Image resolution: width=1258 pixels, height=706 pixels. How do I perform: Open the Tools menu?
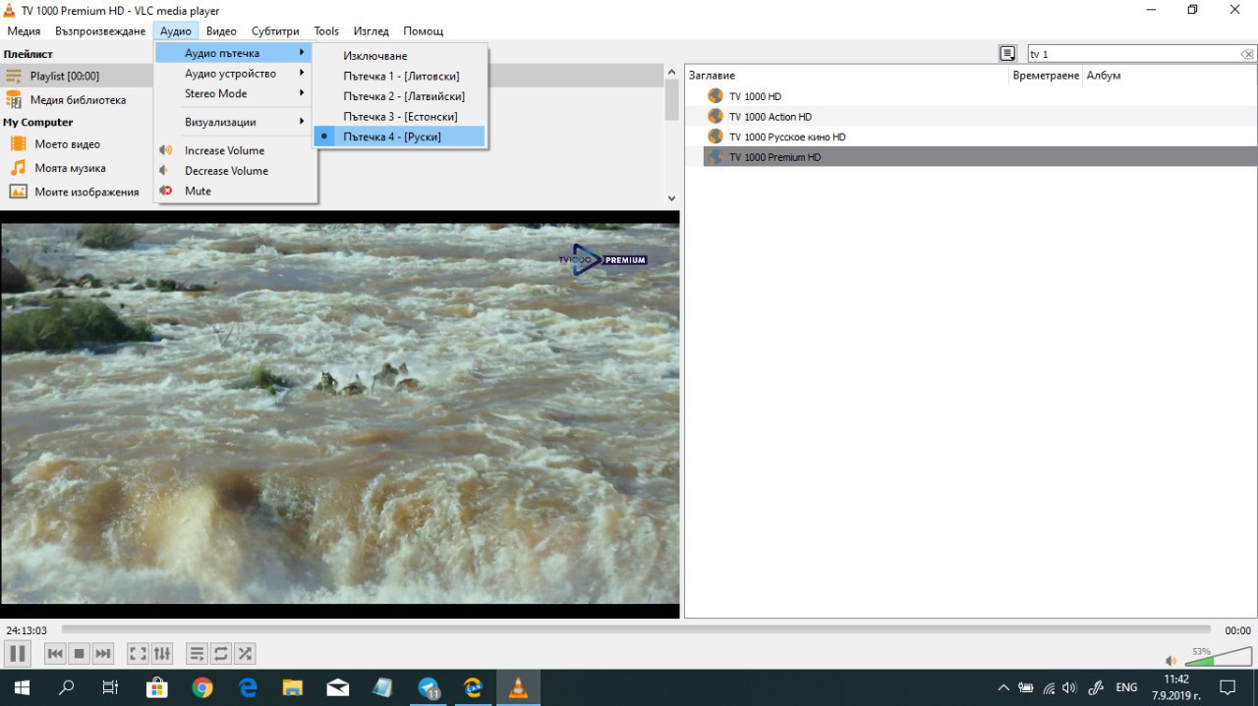(326, 31)
